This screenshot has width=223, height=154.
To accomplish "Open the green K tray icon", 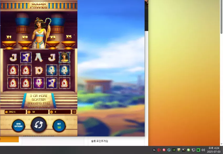I will tap(198, 150).
